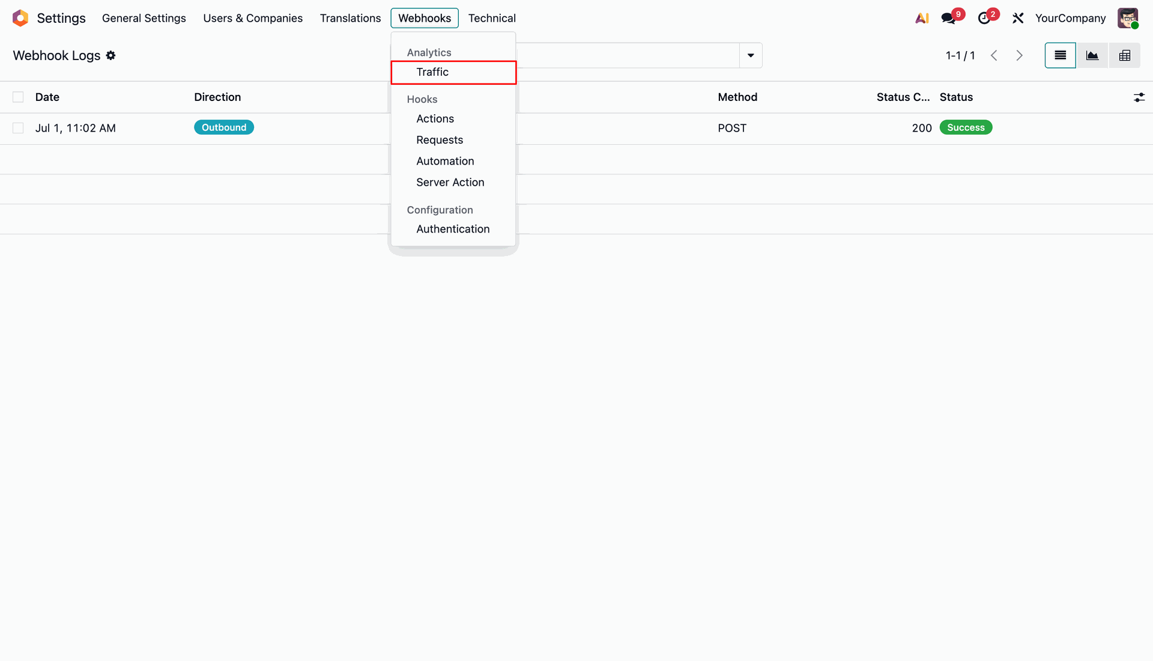The image size is (1153, 661).
Task: Open the General Settings menu
Action: (x=144, y=18)
